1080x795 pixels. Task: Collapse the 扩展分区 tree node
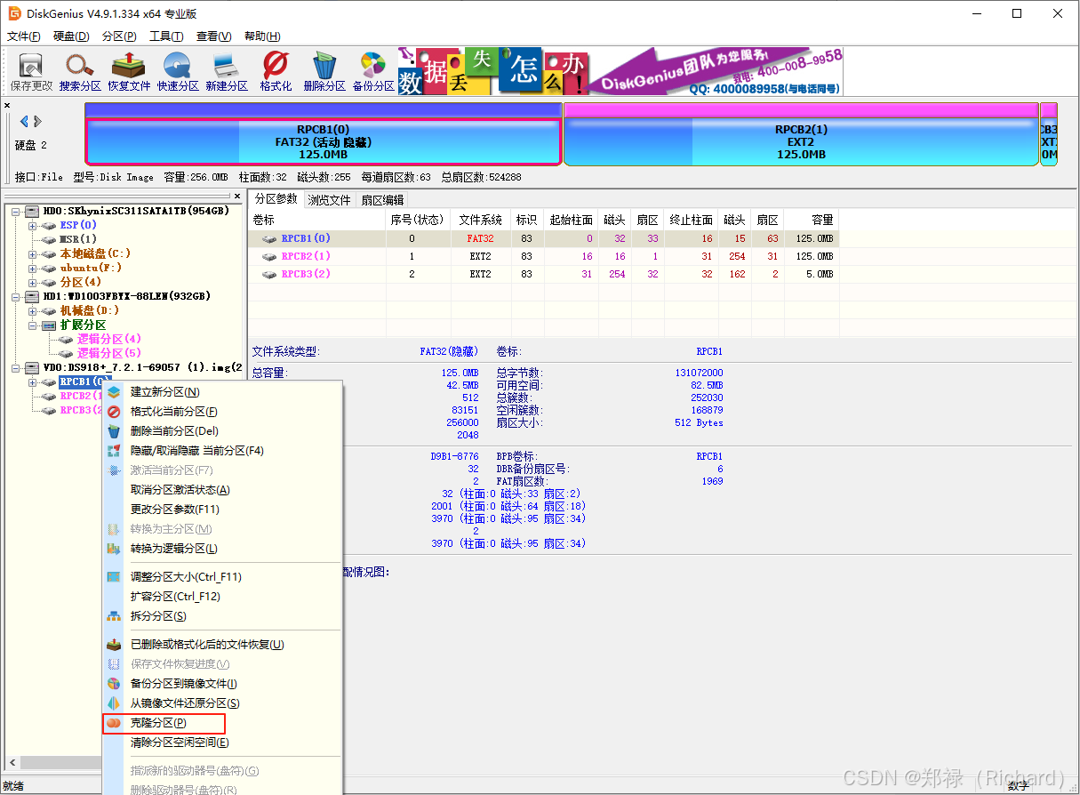[x=33, y=325]
